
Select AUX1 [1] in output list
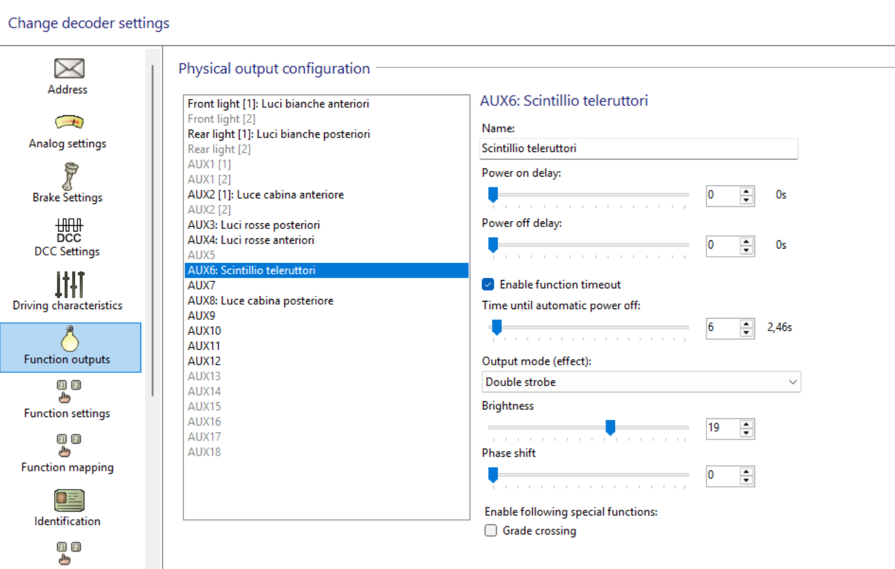[326, 165]
